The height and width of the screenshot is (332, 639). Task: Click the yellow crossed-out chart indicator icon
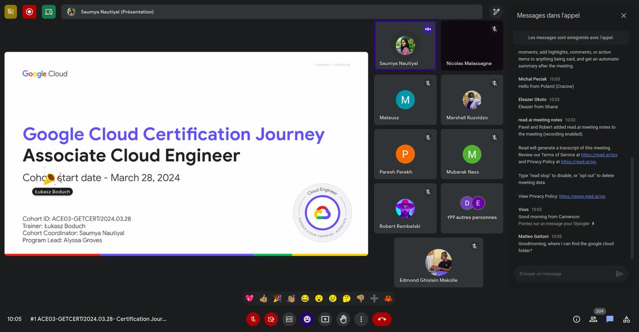(11, 12)
